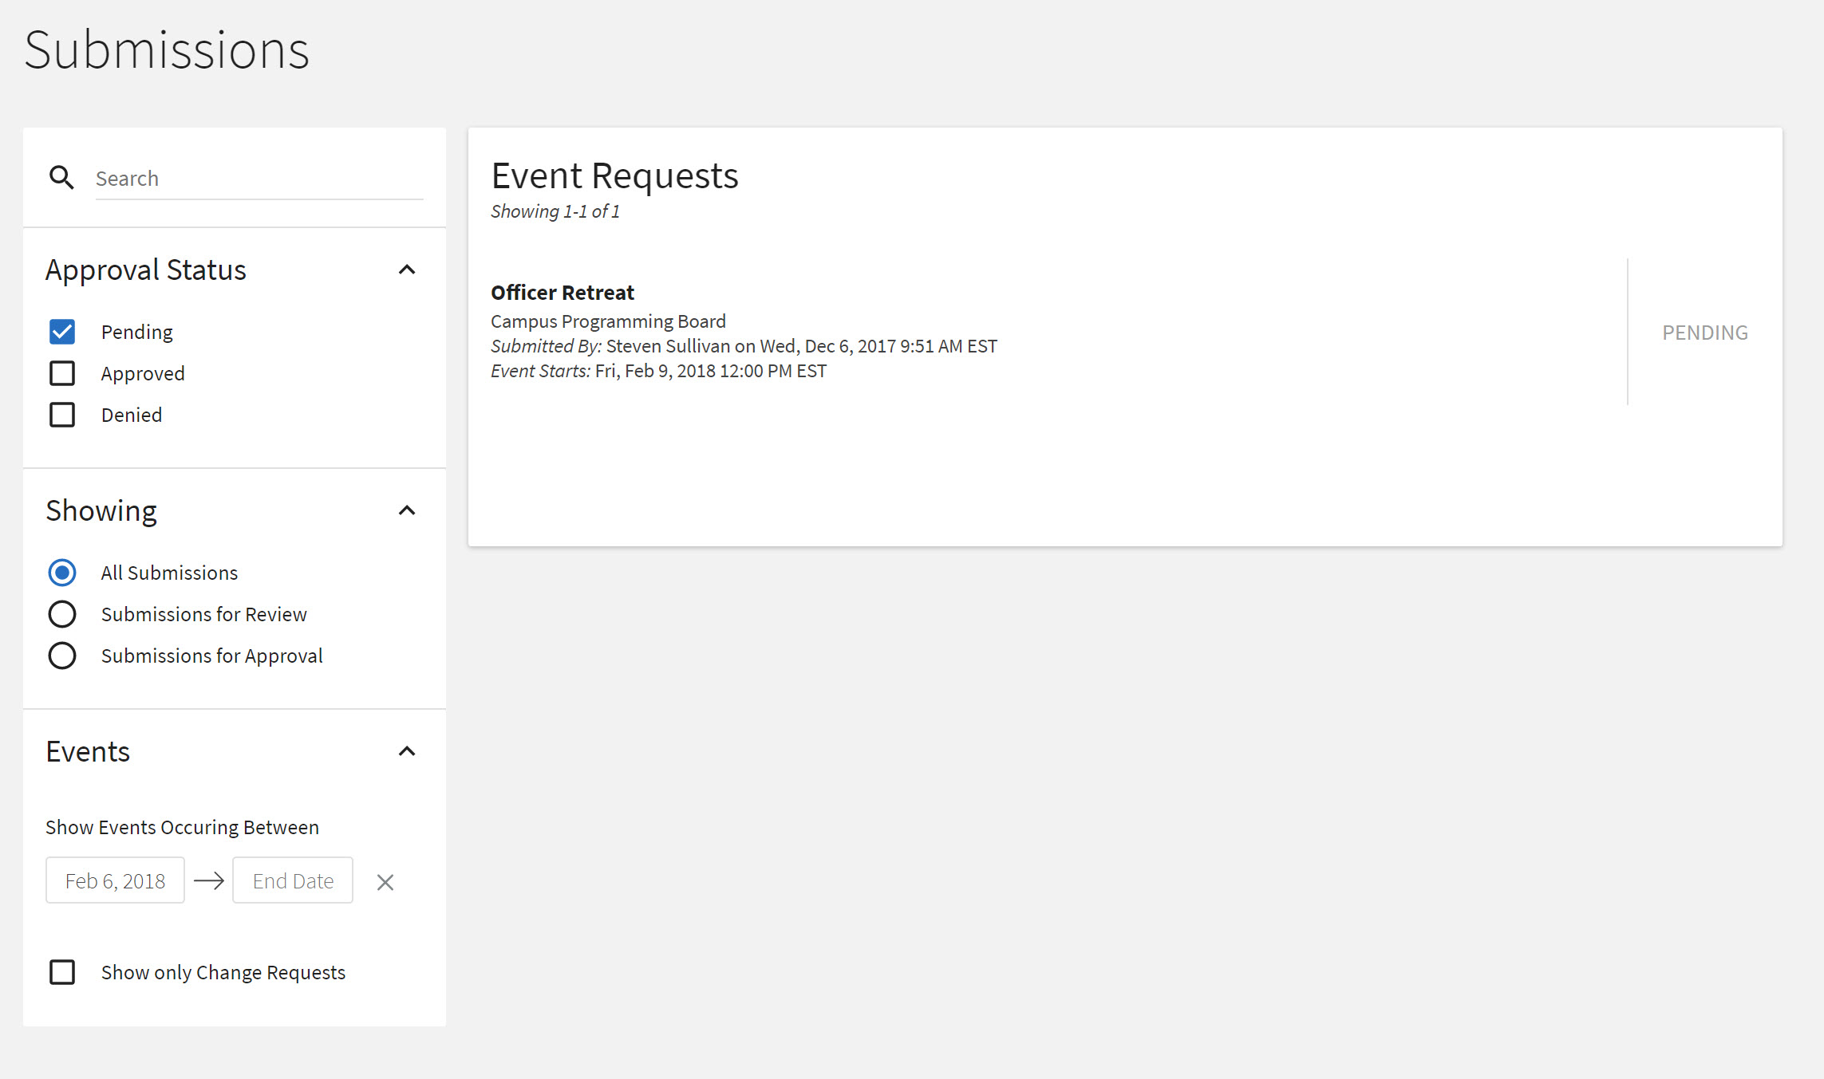
Task: Click the Event Requests heading
Action: 614,175
